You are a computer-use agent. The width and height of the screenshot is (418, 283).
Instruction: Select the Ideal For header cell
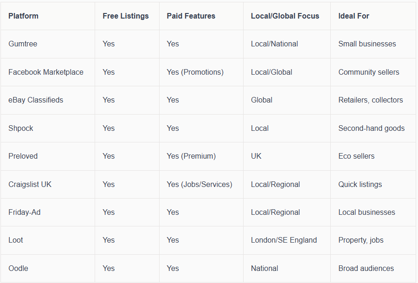click(354, 16)
